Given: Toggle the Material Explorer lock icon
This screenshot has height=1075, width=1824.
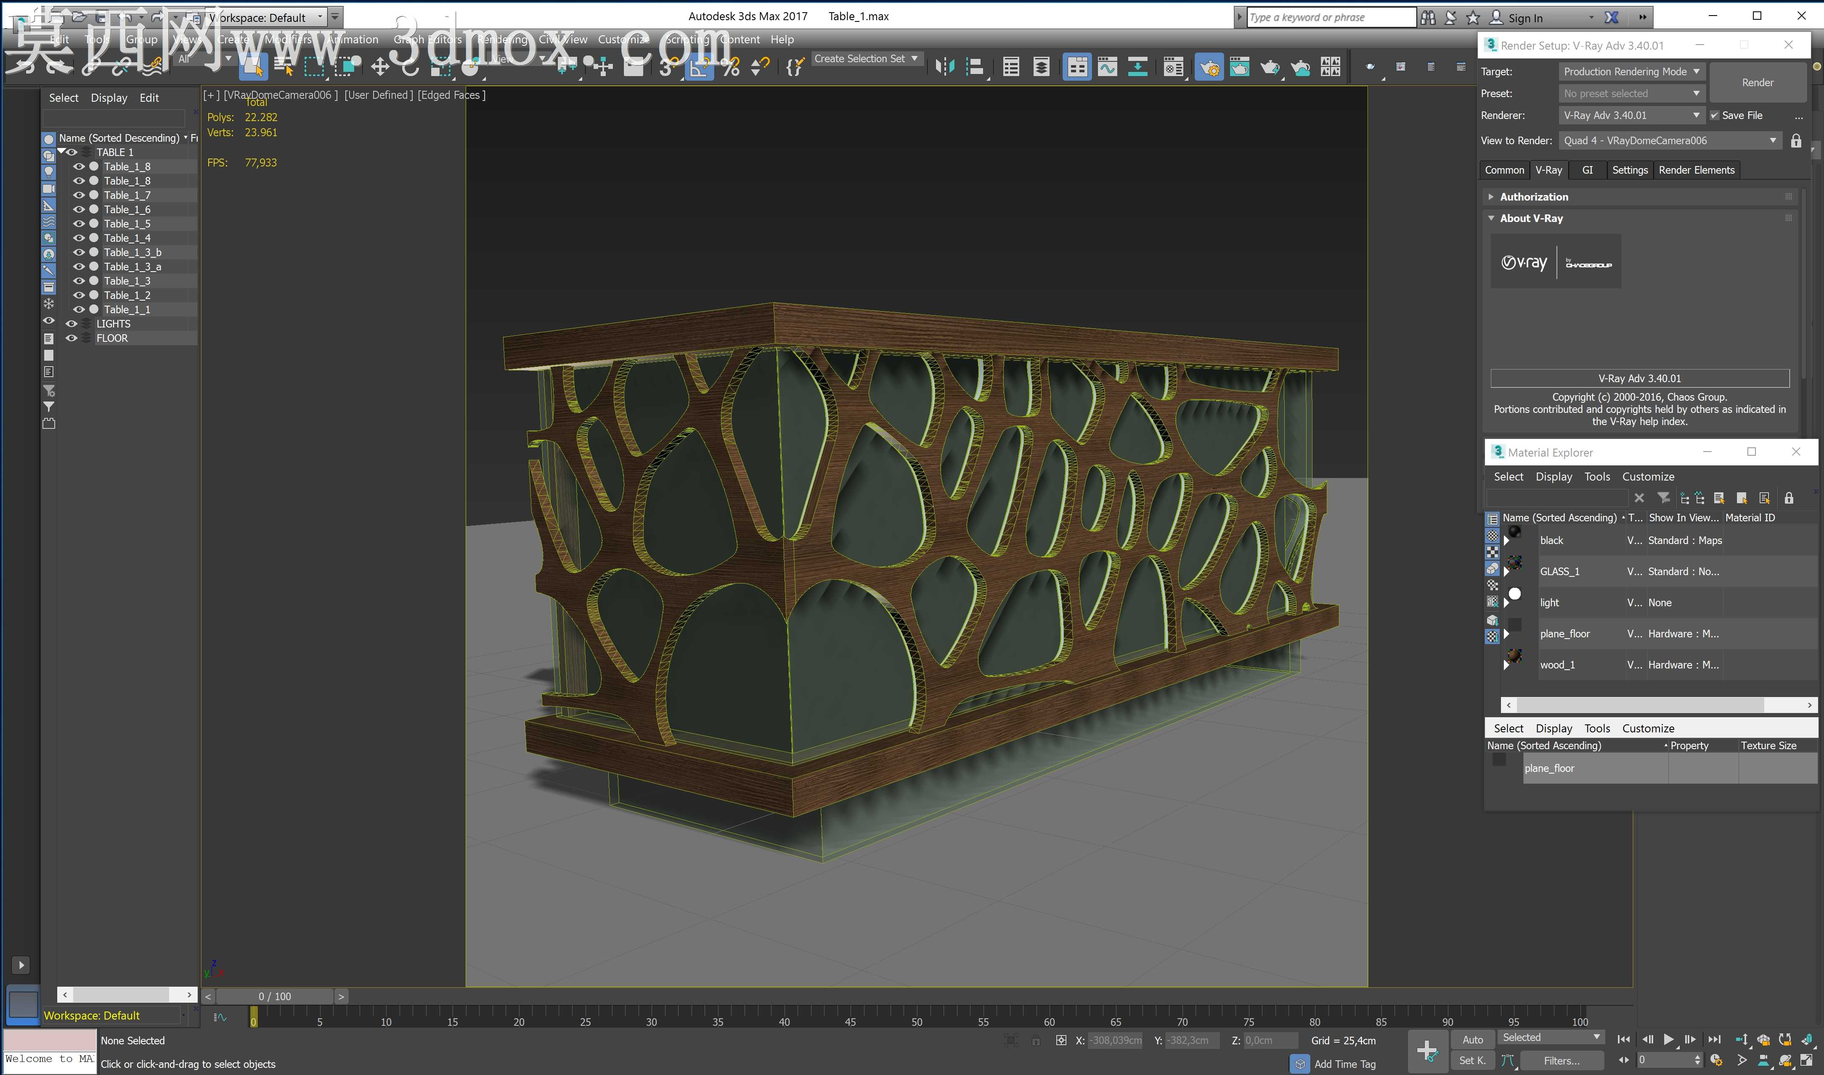Looking at the screenshot, I should tap(1789, 498).
